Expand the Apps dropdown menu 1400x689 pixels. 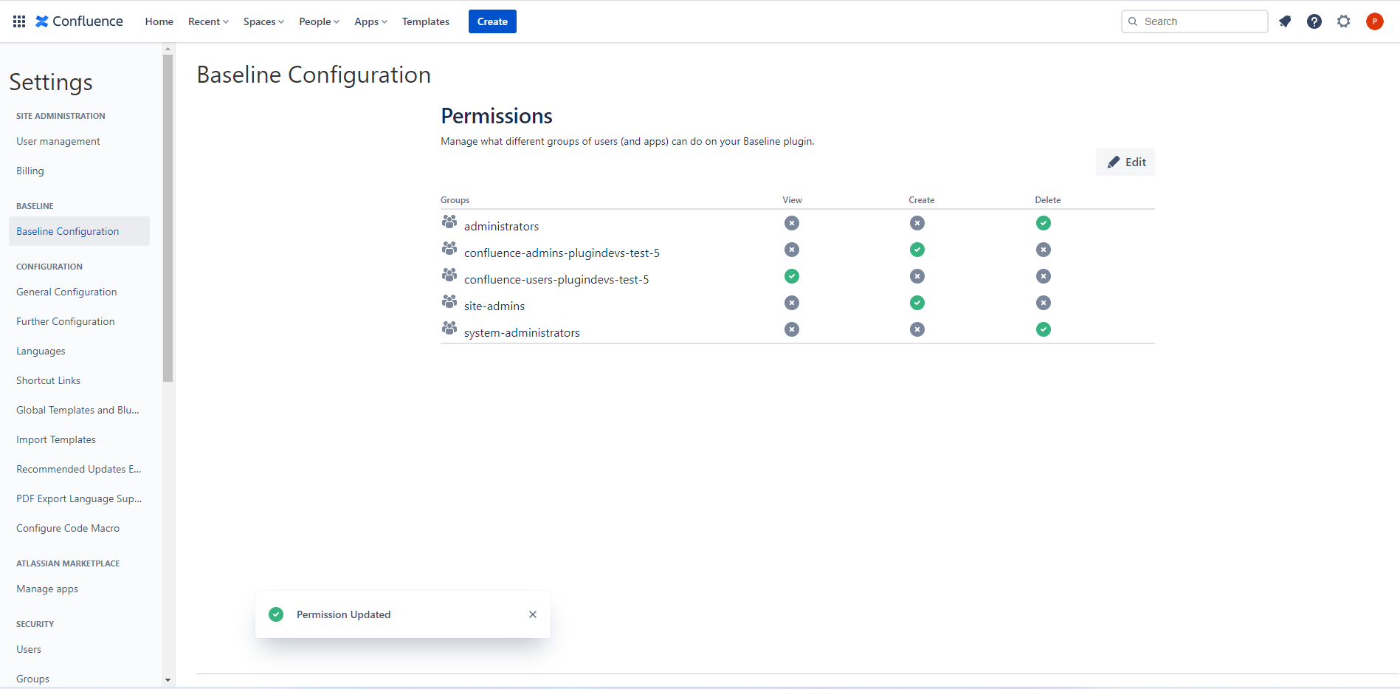[x=370, y=21]
